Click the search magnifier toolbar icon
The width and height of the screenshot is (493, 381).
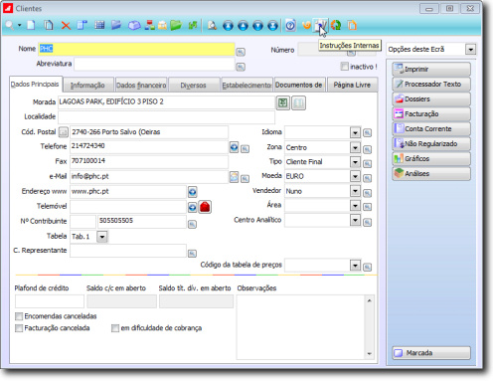click(10, 25)
